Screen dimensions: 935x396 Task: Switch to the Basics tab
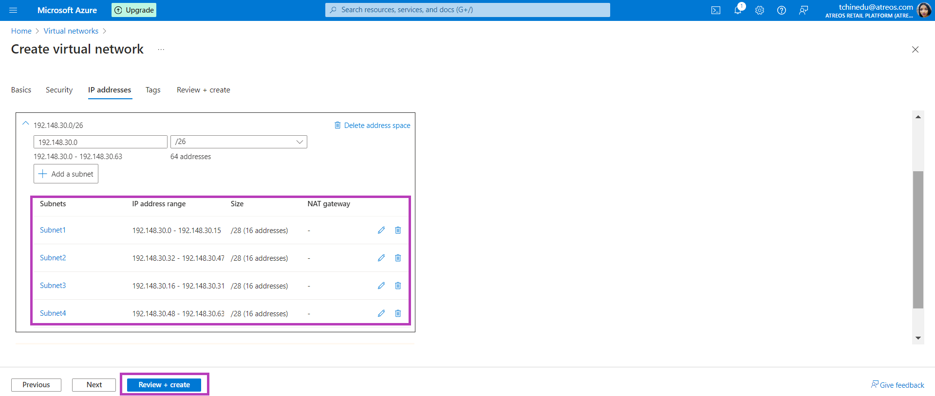point(21,90)
